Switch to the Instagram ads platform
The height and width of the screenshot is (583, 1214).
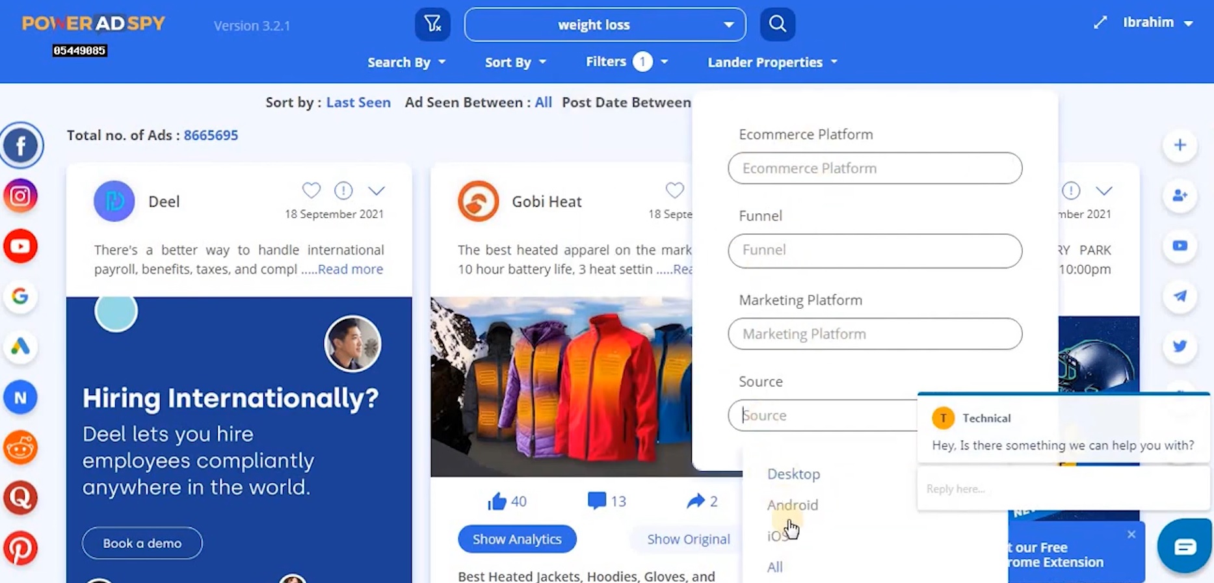pos(21,196)
